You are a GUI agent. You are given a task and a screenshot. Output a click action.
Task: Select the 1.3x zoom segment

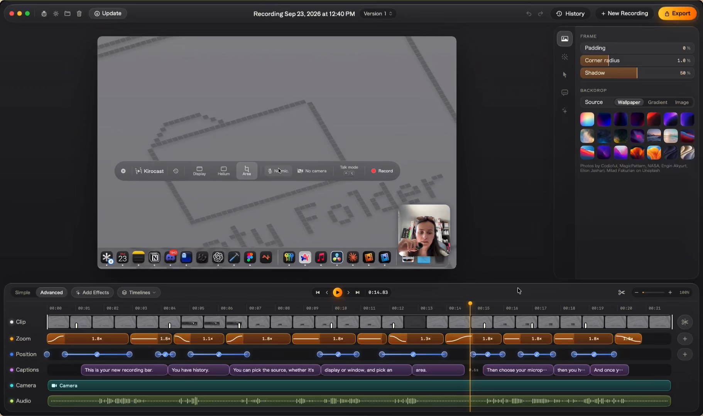pyautogui.click(x=416, y=339)
